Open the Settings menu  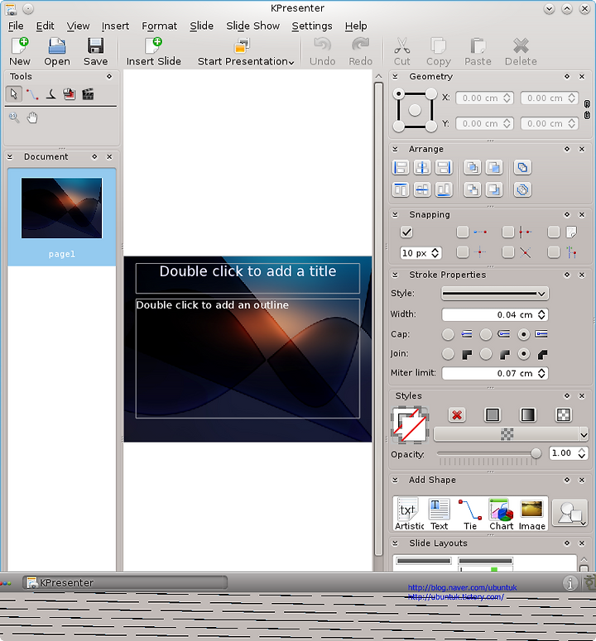coord(312,26)
